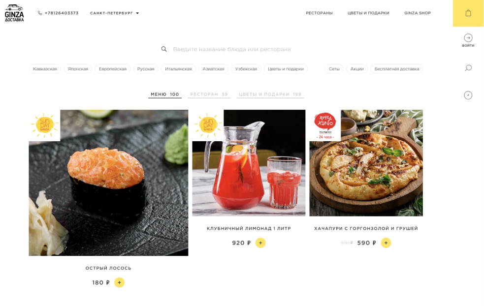The height and width of the screenshot is (306, 484).
Task: Open the Хачапури с горгонзолой photo
Action: [366, 163]
